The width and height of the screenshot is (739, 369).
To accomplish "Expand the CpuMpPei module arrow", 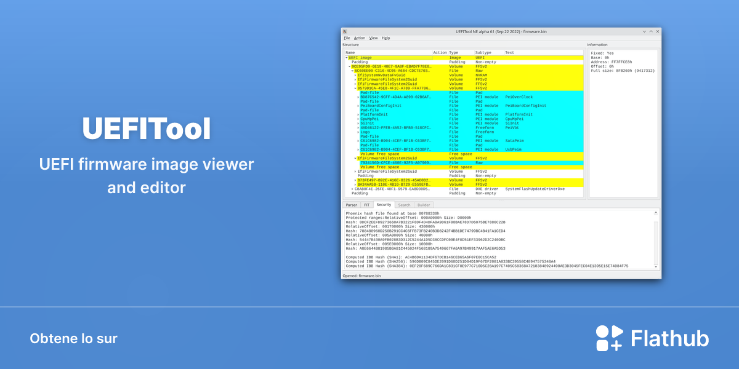I will point(358,119).
